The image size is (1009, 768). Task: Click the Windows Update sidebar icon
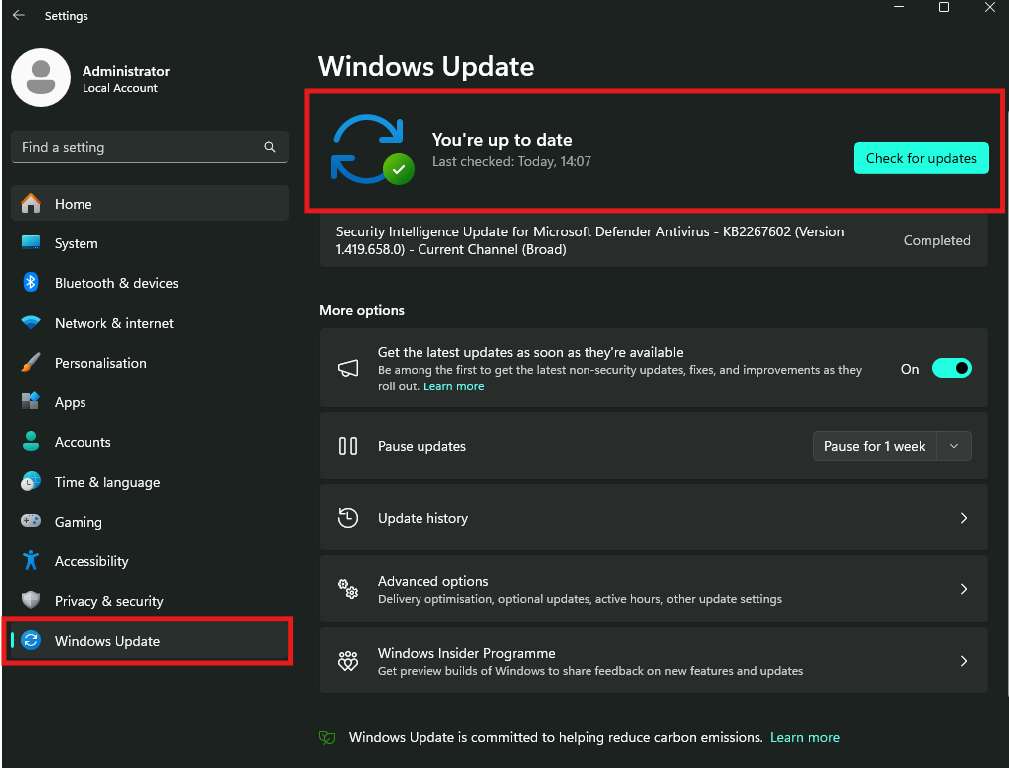click(30, 641)
